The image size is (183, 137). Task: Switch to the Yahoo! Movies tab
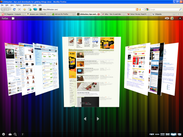(x=138, y=14)
